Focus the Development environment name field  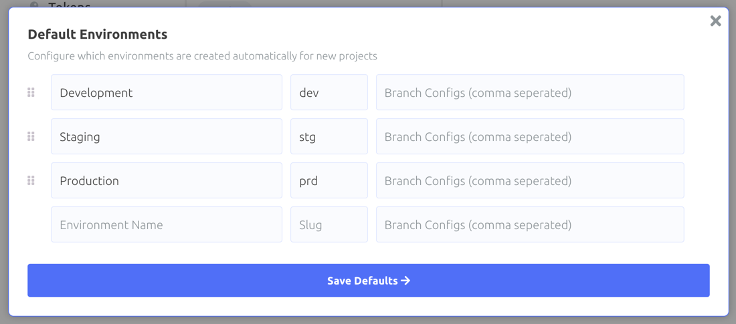(166, 92)
